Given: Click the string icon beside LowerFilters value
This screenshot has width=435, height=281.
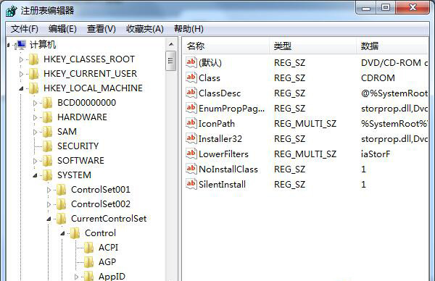Looking at the screenshot, I should (191, 154).
